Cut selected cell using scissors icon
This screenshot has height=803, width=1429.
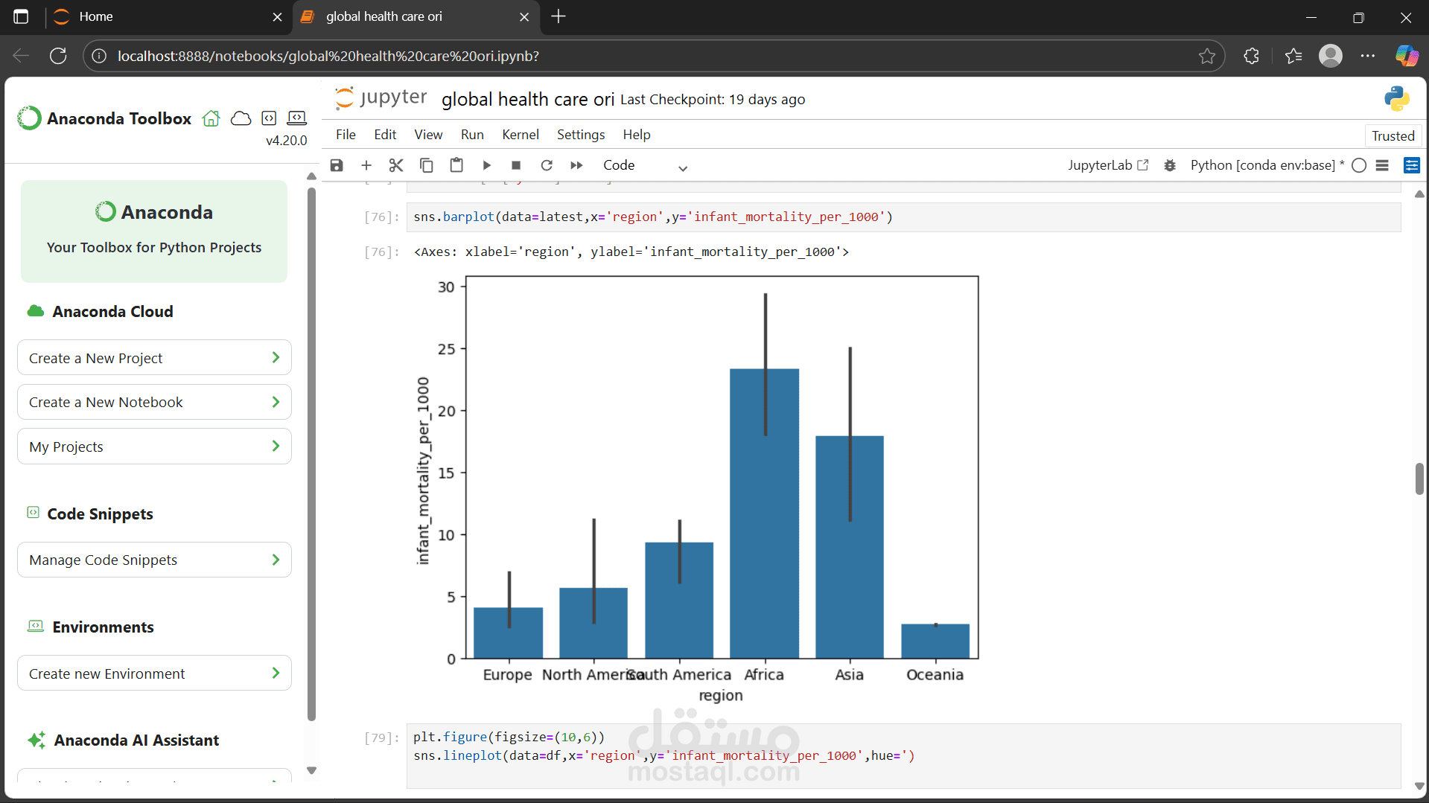pyautogui.click(x=396, y=165)
